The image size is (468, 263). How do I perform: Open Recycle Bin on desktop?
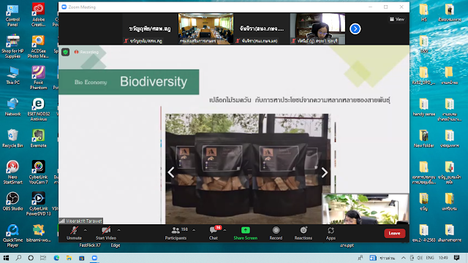click(x=12, y=139)
